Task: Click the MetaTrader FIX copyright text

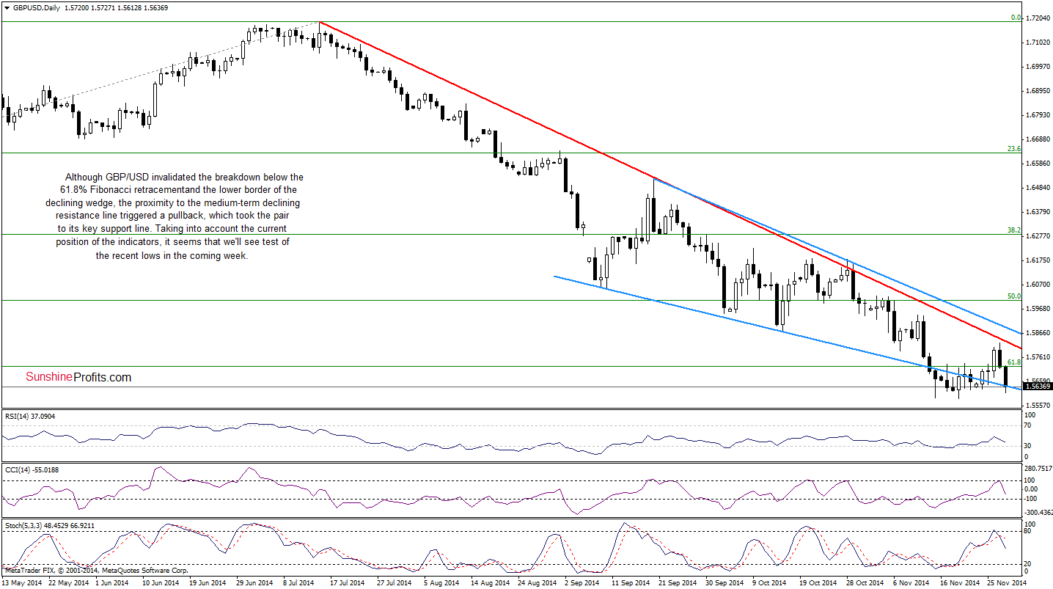Action: point(96,570)
